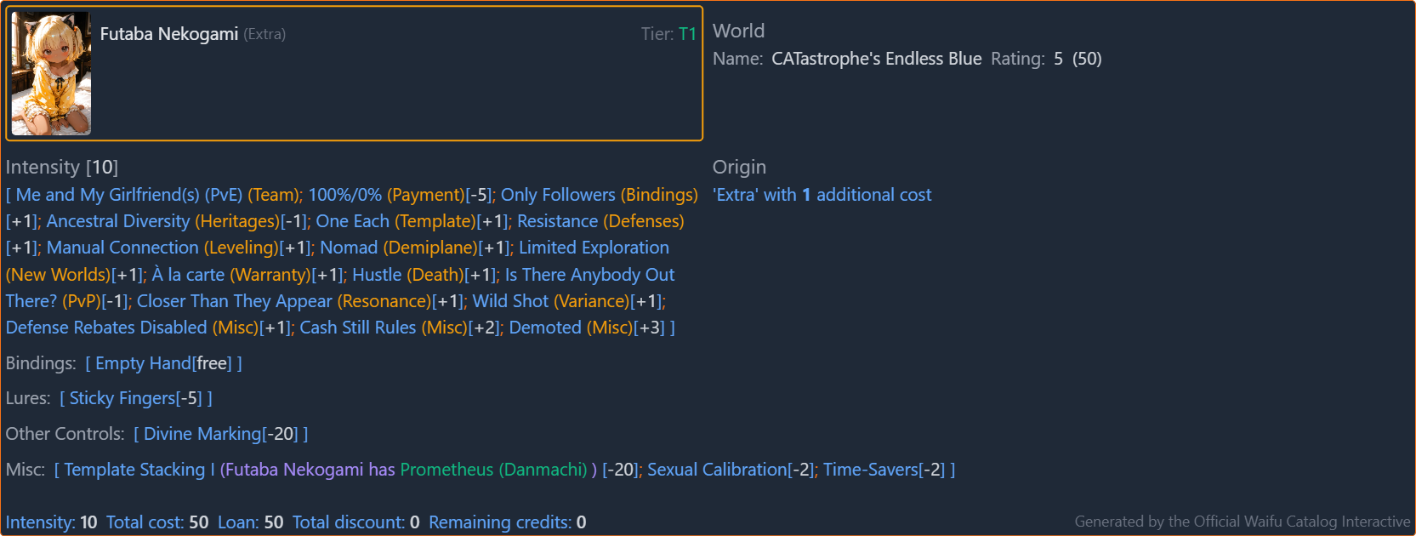Screen dimensions: 1416x536
Task: Select the Futaba Nekogami name text
Action: 169,34
